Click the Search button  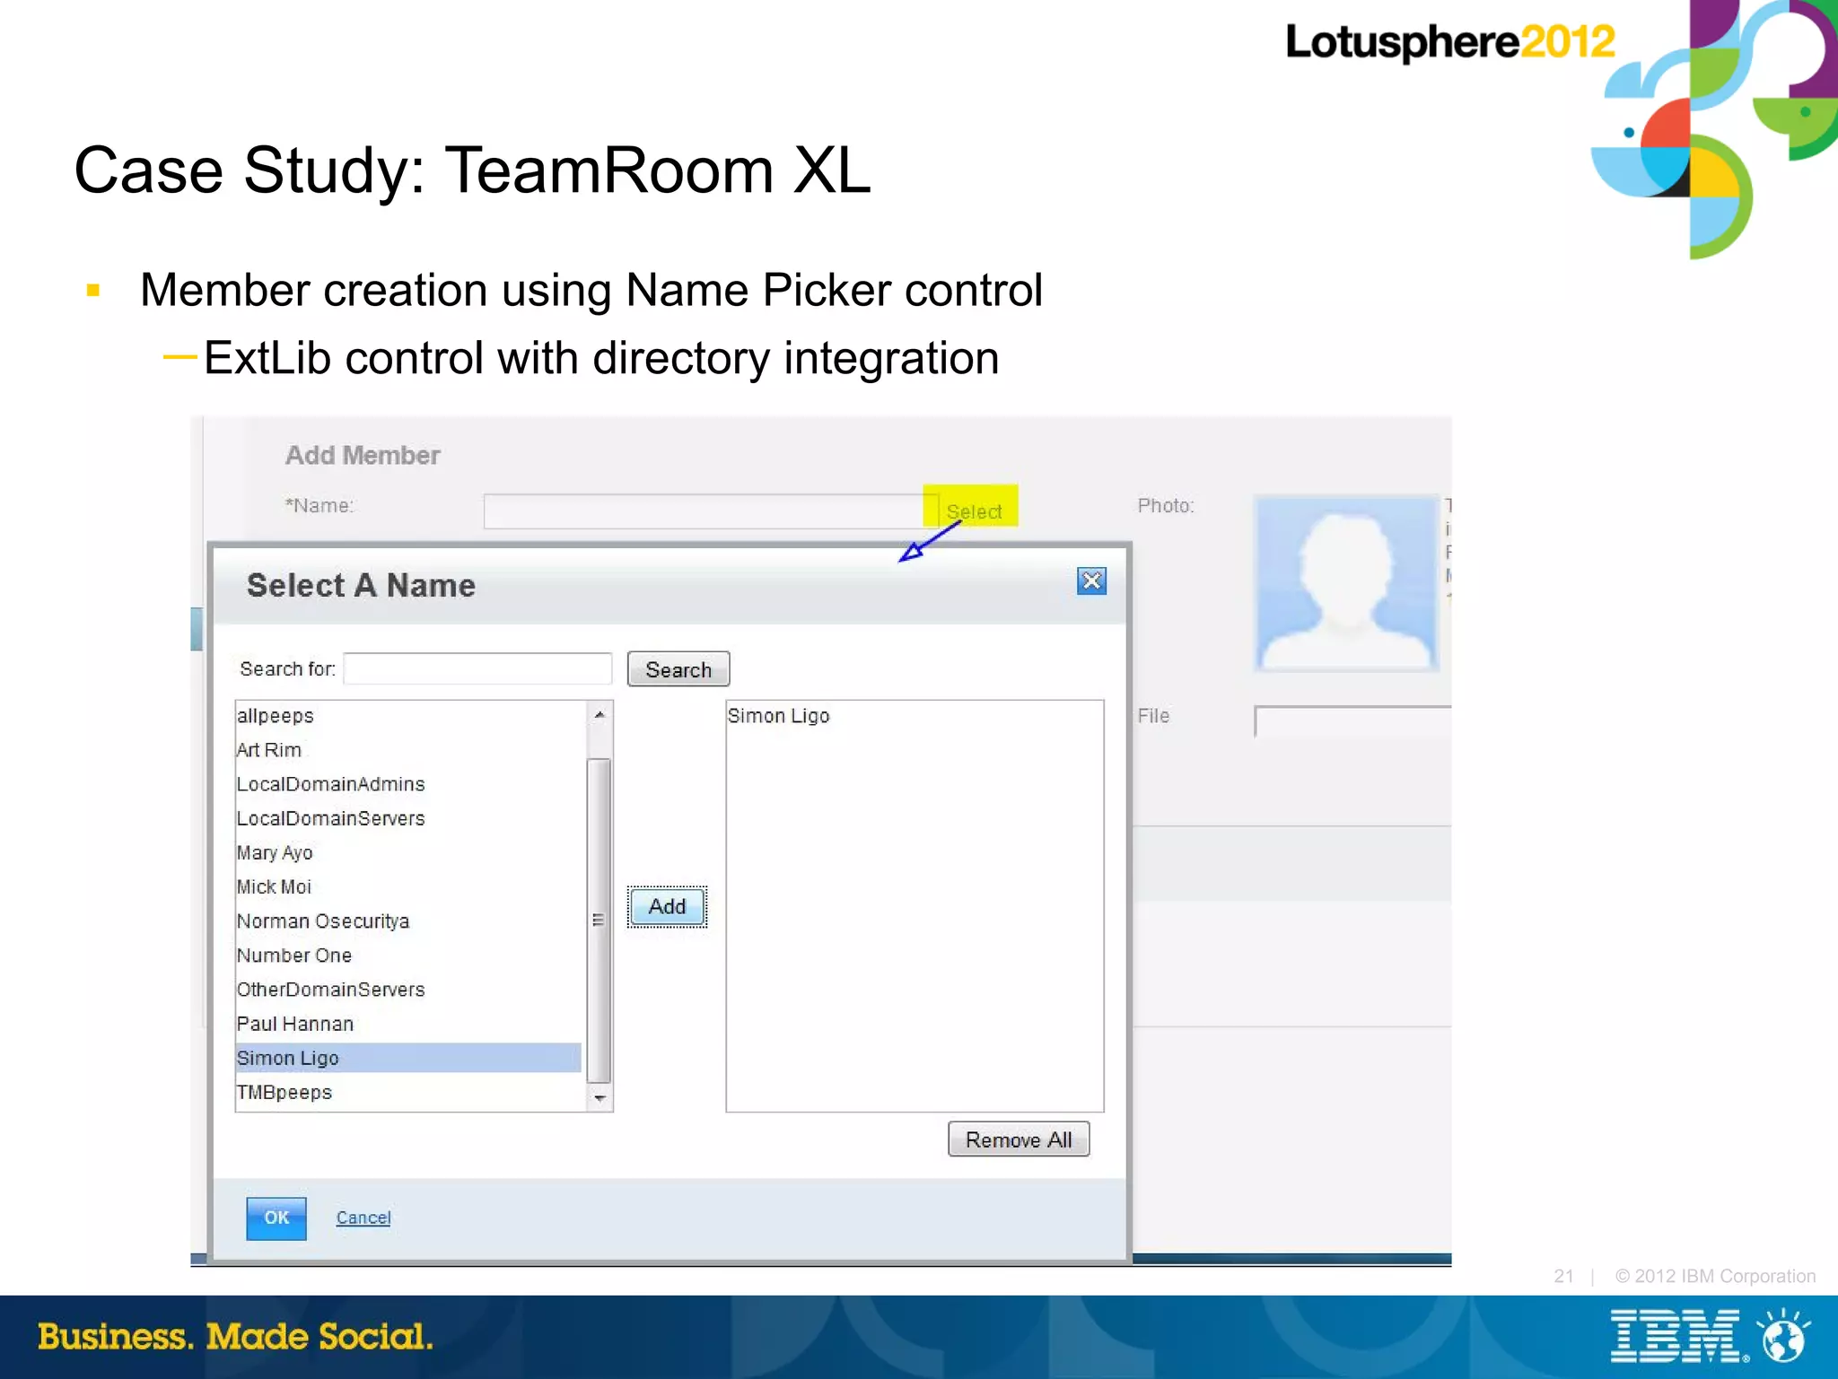678,669
